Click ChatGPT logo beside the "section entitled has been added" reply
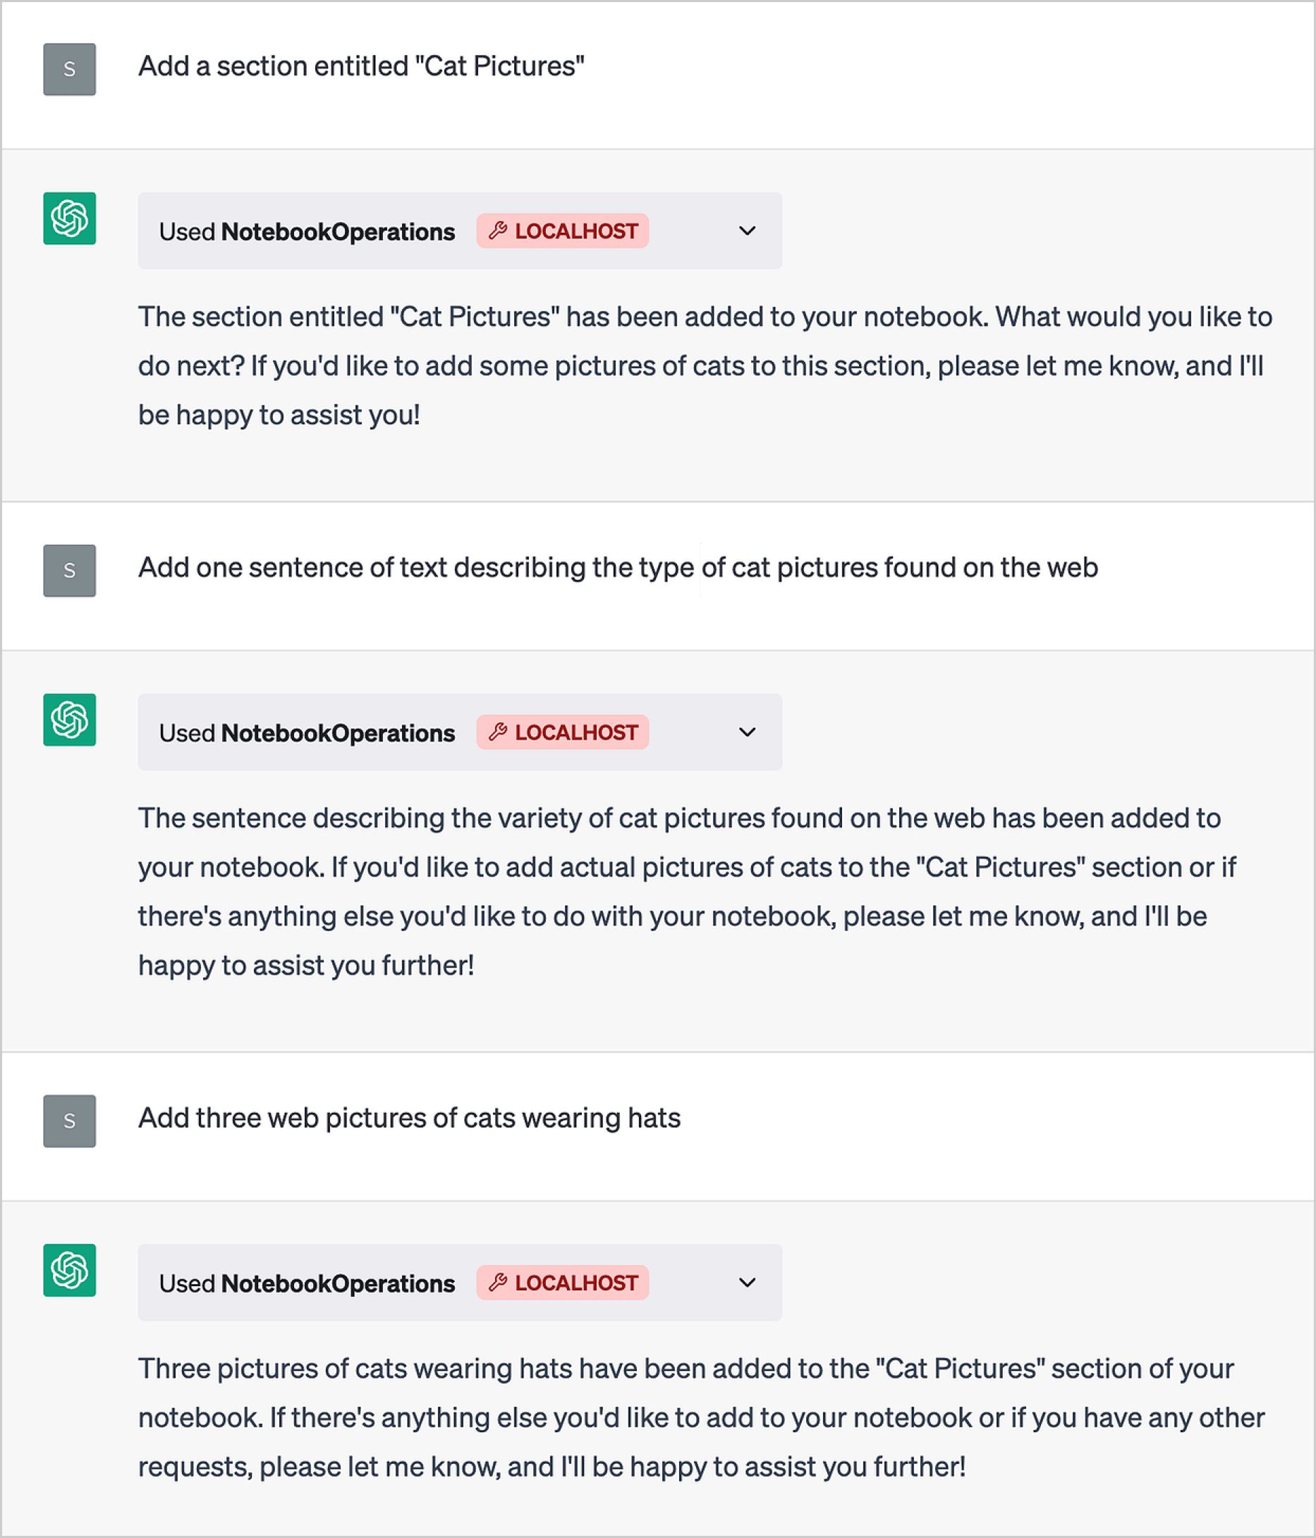The height and width of the screenshot is (1538, 1316). [69, 218]
